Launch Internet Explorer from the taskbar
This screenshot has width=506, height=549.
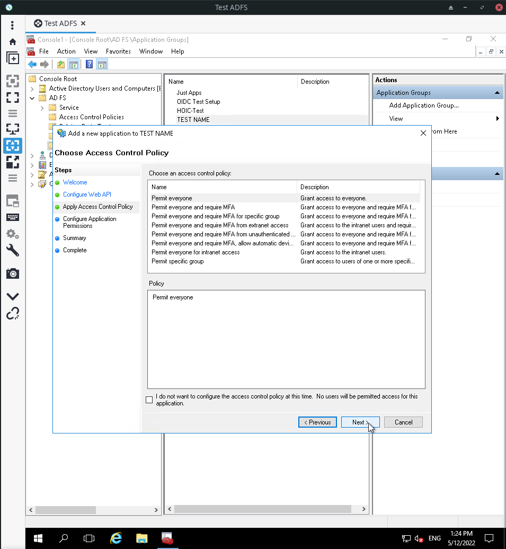[x=116, y=538]
